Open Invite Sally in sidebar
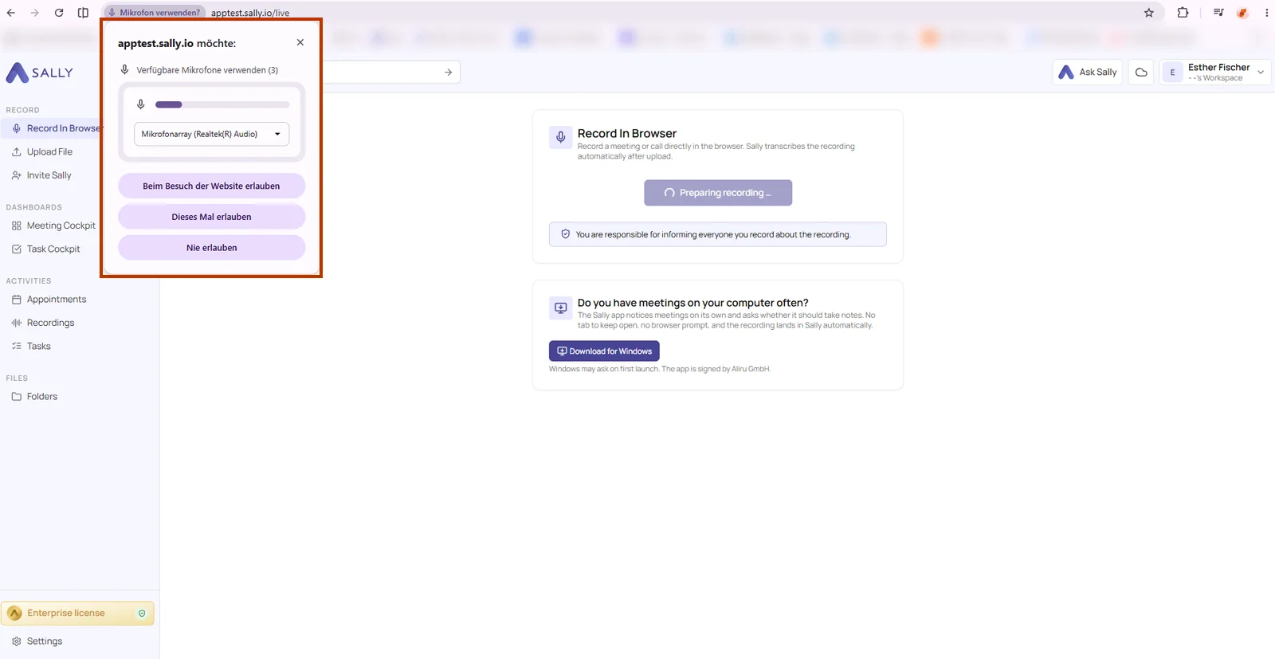The height and width of the screenshot is (659, 1275). [49, 175]
